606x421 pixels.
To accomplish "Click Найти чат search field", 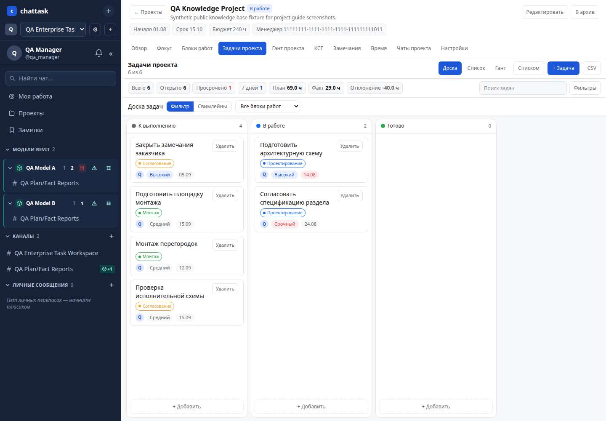I will click(x=61, y=78).
